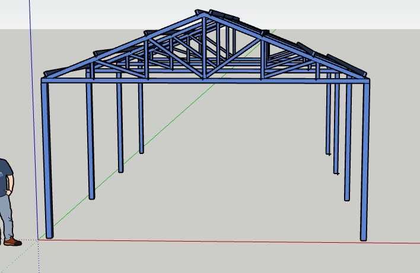Viewport: 420px width, 273px height.
Task: Select the front truss right rafter
Action: click(x=287, y=47)
